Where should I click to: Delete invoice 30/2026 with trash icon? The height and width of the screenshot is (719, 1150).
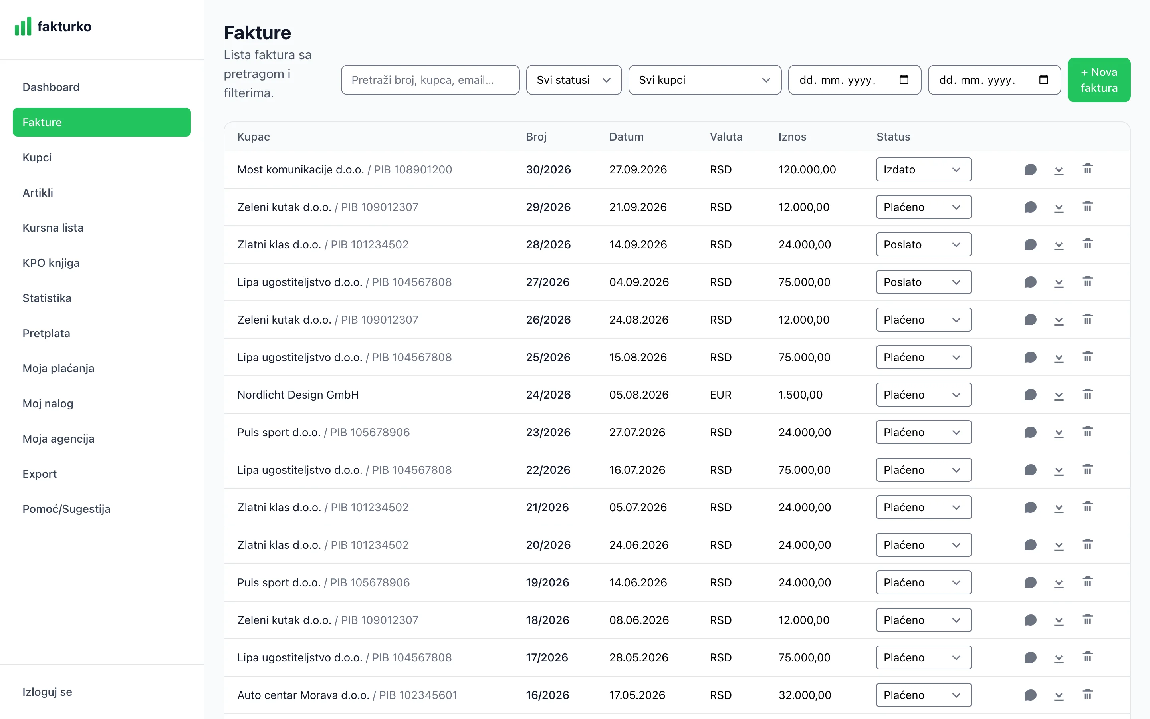1087,169
